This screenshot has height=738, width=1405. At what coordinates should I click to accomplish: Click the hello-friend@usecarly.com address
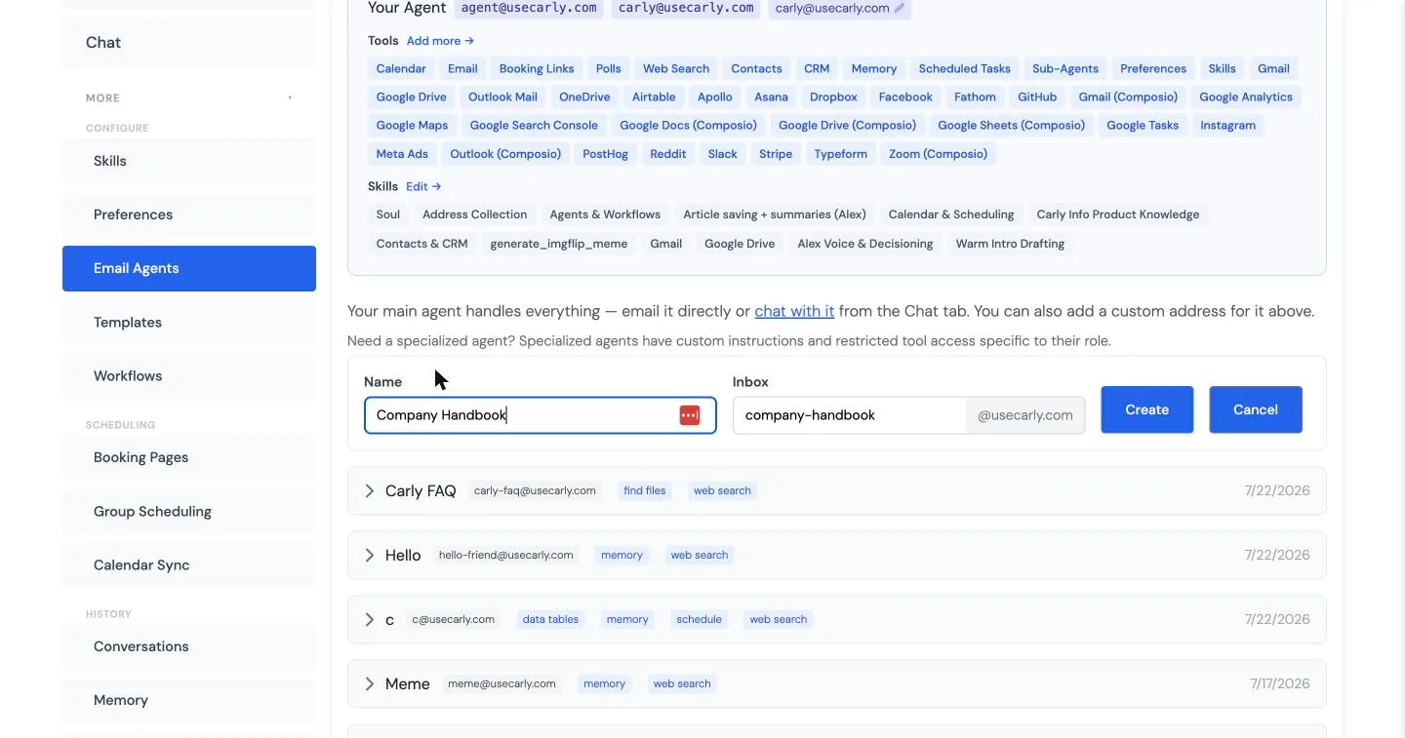tap(506, 556)
